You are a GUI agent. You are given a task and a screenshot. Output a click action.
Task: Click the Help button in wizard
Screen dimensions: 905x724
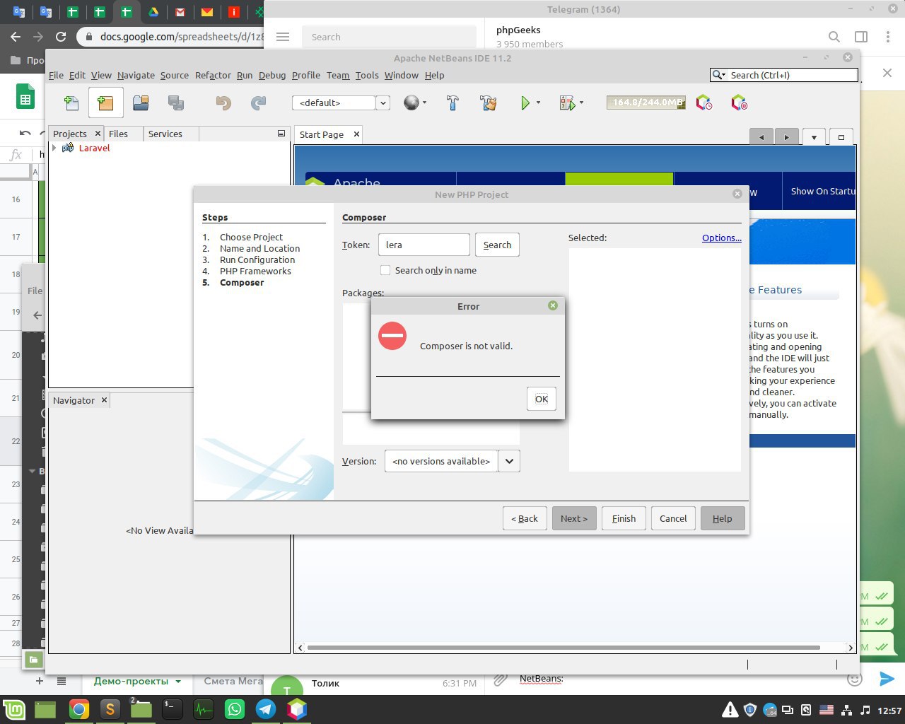[x=722, y=518]
